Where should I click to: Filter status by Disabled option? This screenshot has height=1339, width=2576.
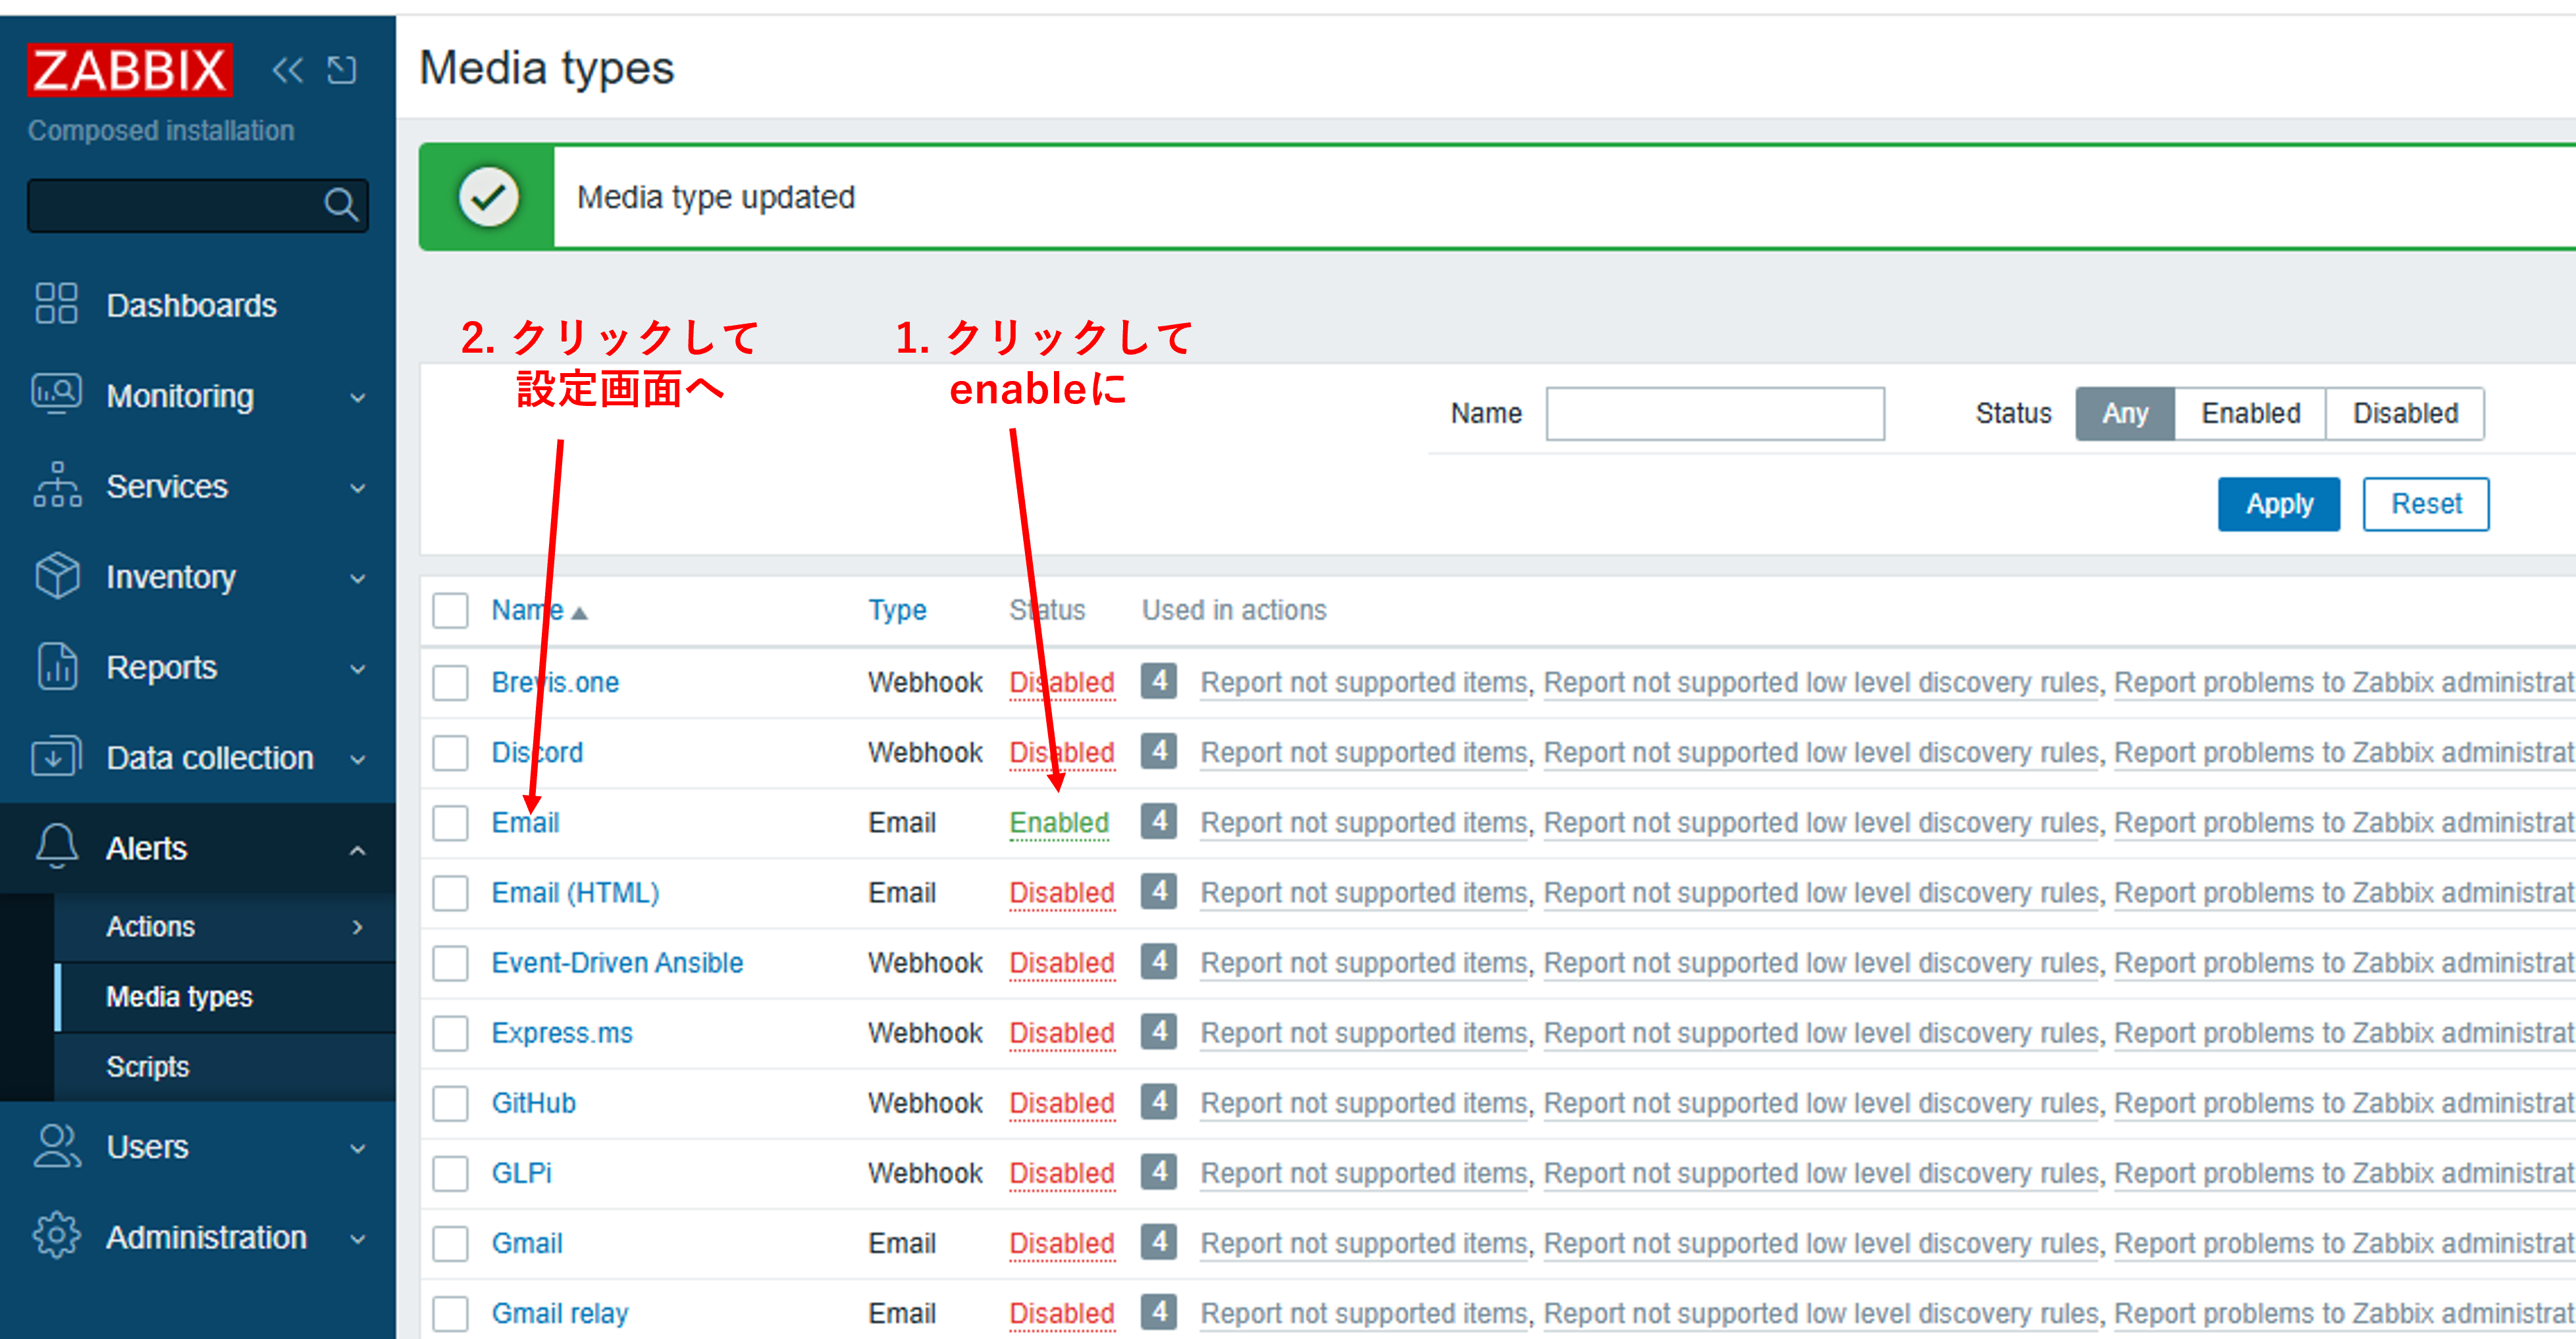pyautogui.click(x=2404, y=413)
